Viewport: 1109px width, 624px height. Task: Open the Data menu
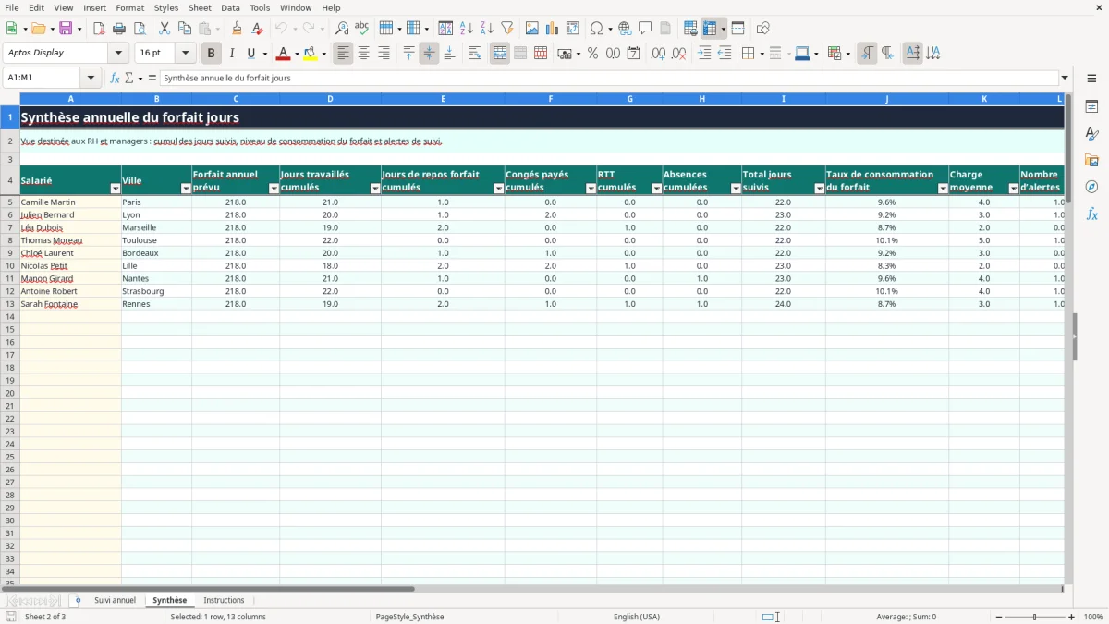coord(230,7)
